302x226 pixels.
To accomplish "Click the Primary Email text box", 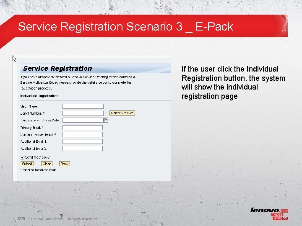I will coord(83,128).
